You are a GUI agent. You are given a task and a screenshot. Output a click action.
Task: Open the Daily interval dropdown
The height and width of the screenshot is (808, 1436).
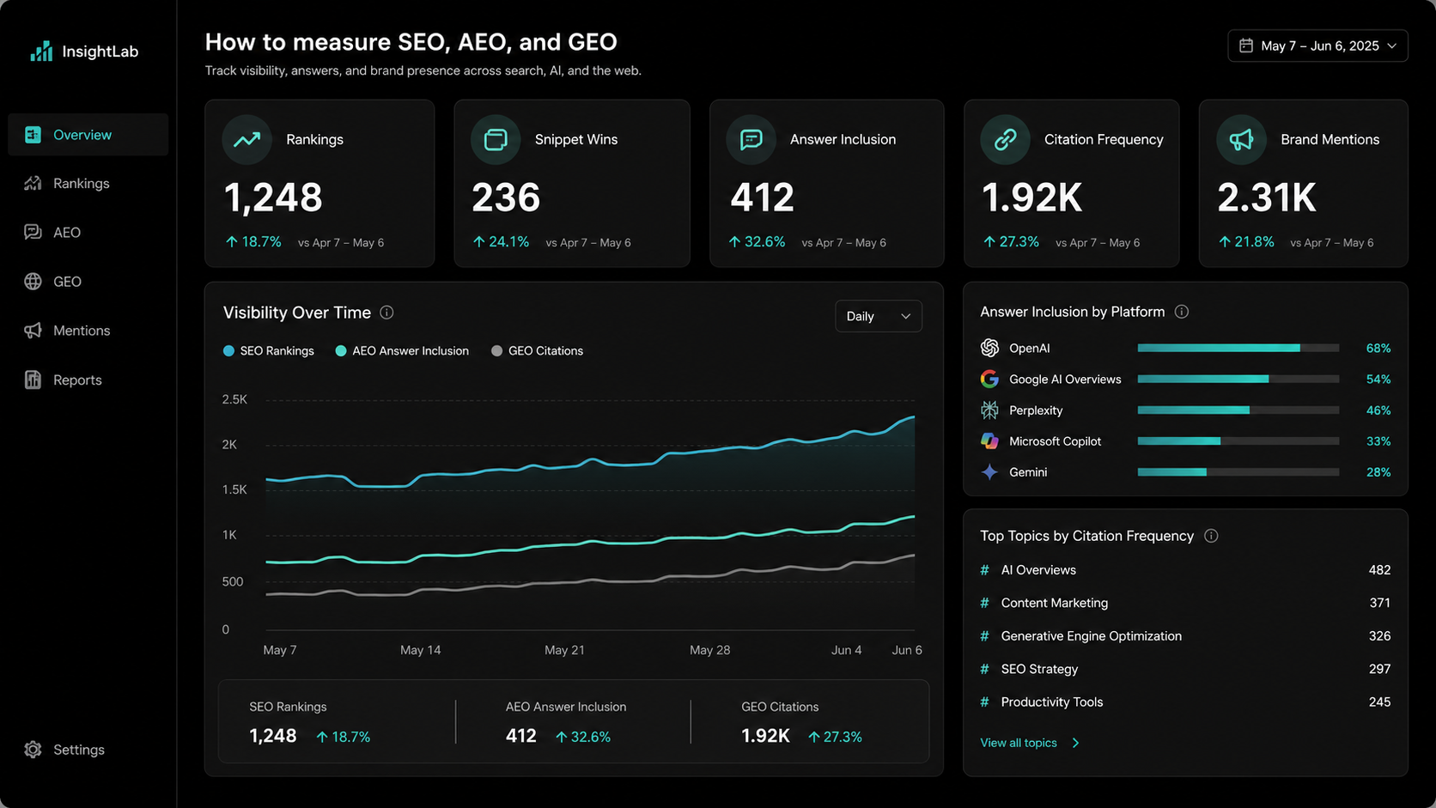(879, 316)
